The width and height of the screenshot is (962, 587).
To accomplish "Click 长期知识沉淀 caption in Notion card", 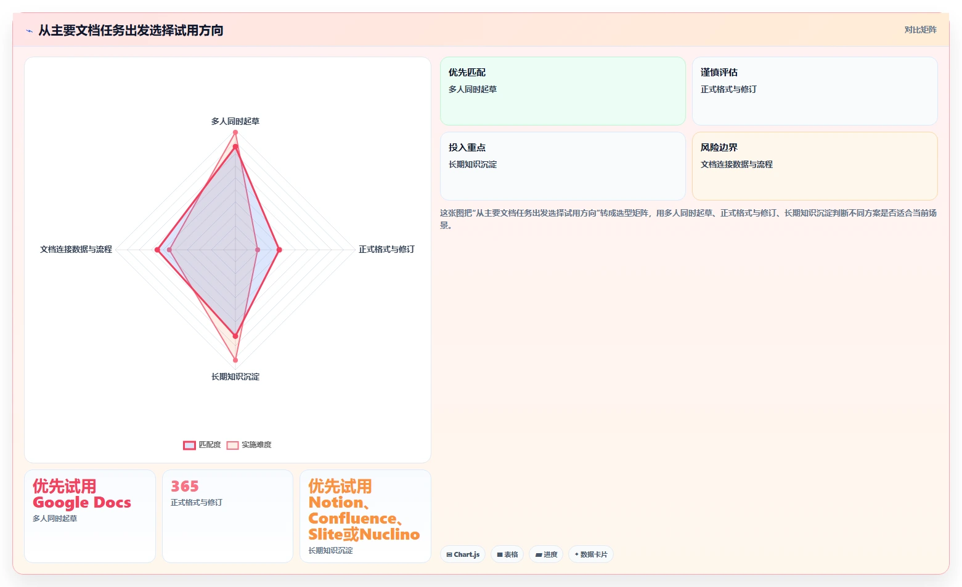I will (331, 551).
